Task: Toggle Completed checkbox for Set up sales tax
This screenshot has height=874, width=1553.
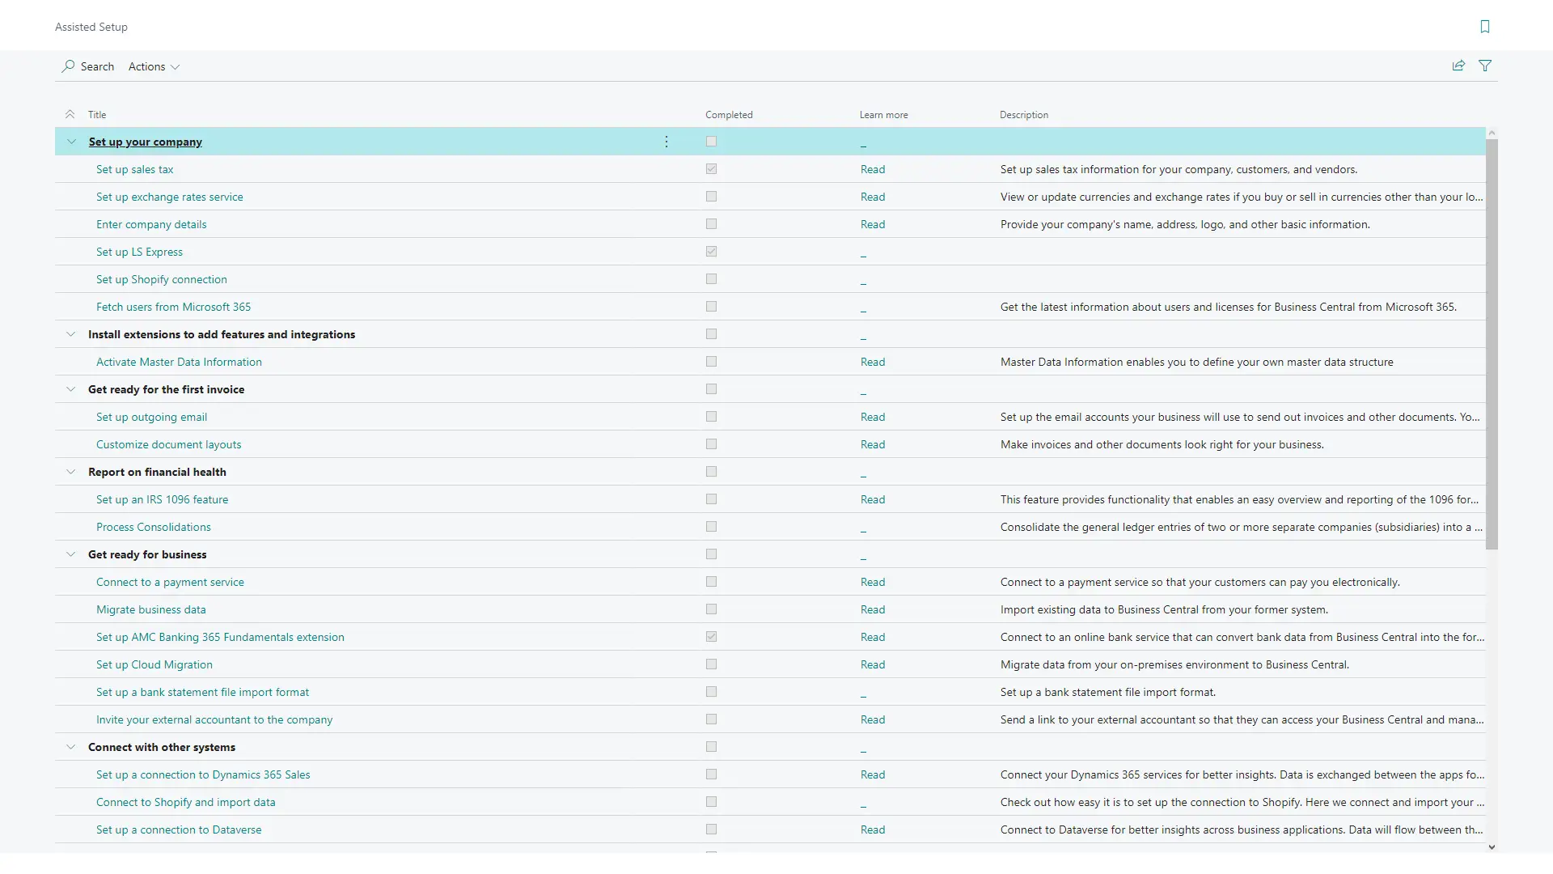Action: 711,169
